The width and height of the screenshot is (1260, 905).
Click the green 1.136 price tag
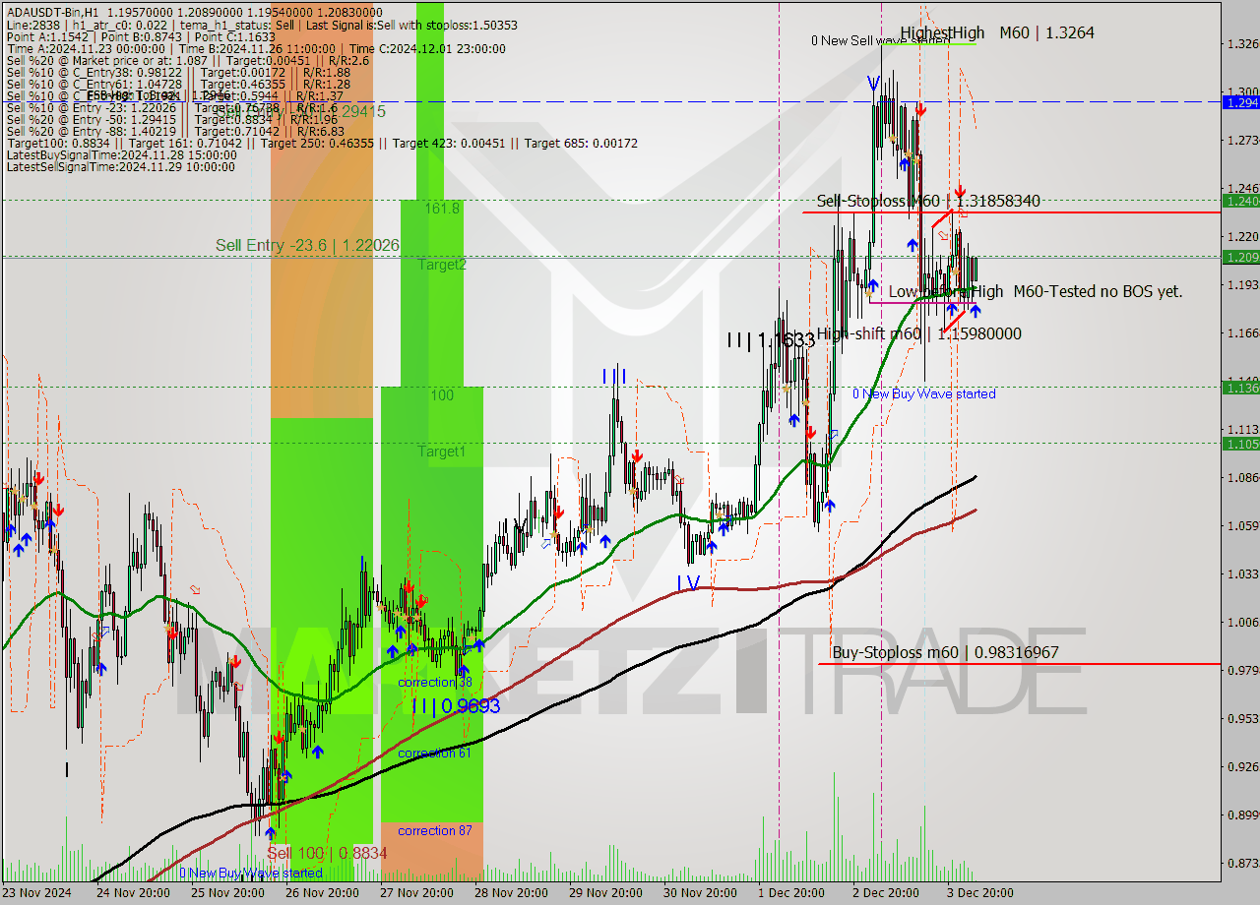[1240, 388]
